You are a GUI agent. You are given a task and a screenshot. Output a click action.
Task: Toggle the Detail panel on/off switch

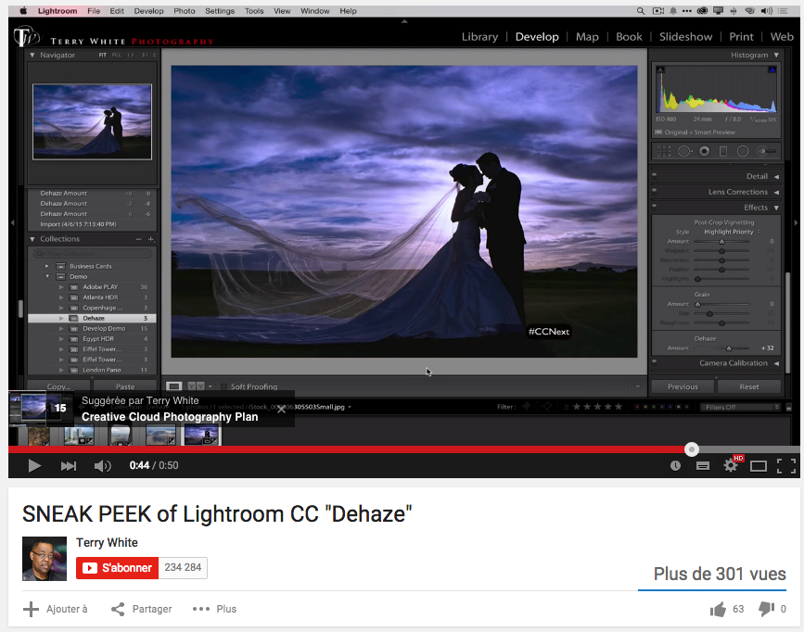tap(655, 175)
